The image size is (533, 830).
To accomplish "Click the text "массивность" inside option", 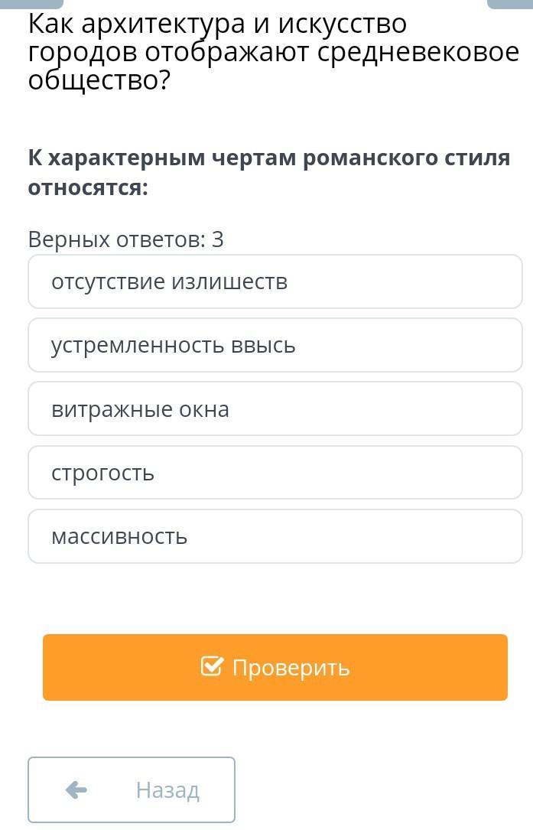I will 119,537.
